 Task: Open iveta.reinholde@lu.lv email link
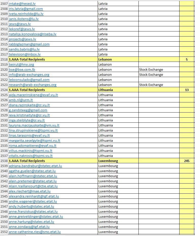click(x=26, y=14)
